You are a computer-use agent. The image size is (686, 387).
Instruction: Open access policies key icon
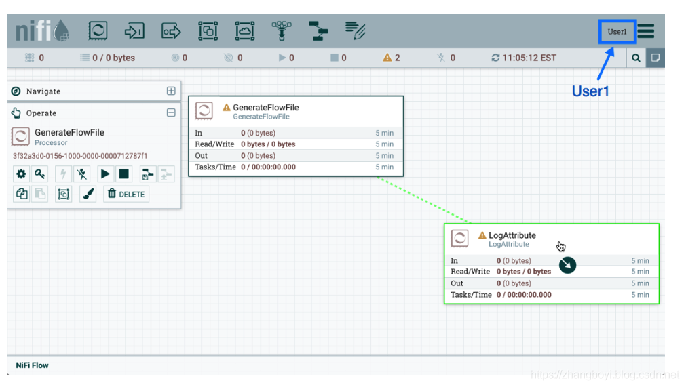(x=40, y=174)
